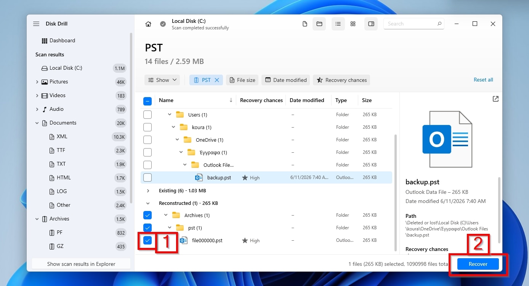Select list view layout icon
Image resolution: width=529 pixels, height=286 pixels.
point(338,24)
